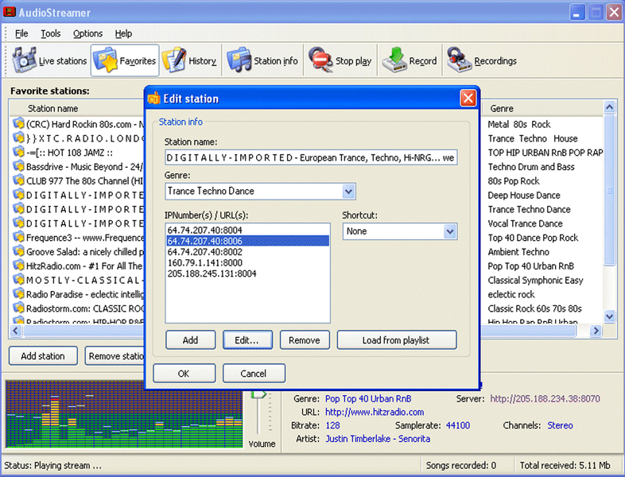Click the Genre column header
Screen dimensions: 625x477
tap(543, 108)
